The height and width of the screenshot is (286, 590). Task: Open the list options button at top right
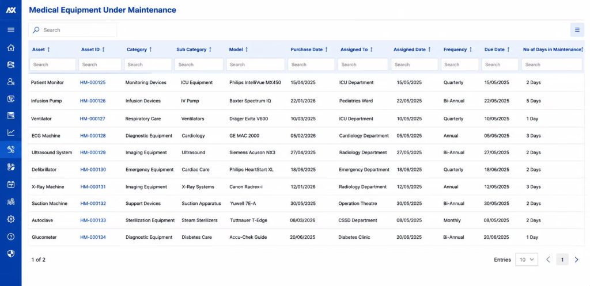click(x=577, y=30)
